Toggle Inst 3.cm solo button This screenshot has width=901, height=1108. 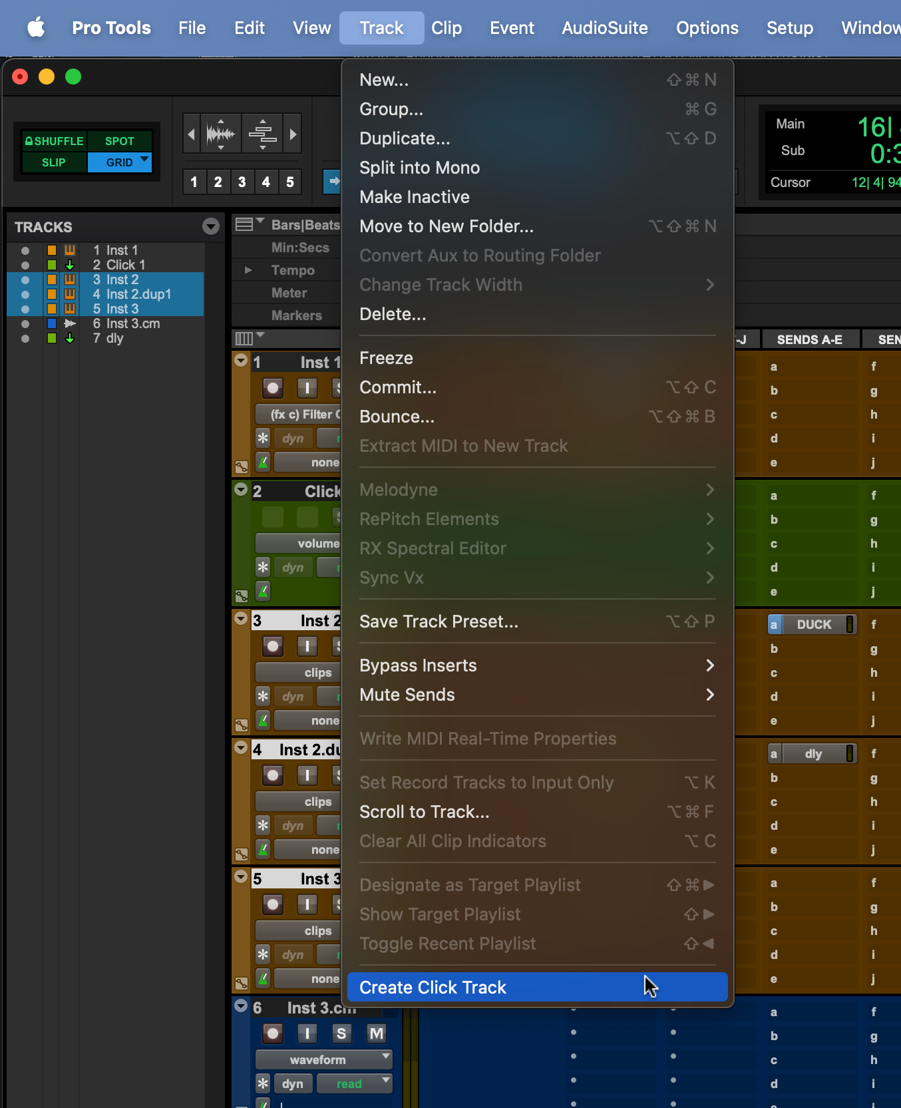pyautogui.click(x=341, y=1033)
